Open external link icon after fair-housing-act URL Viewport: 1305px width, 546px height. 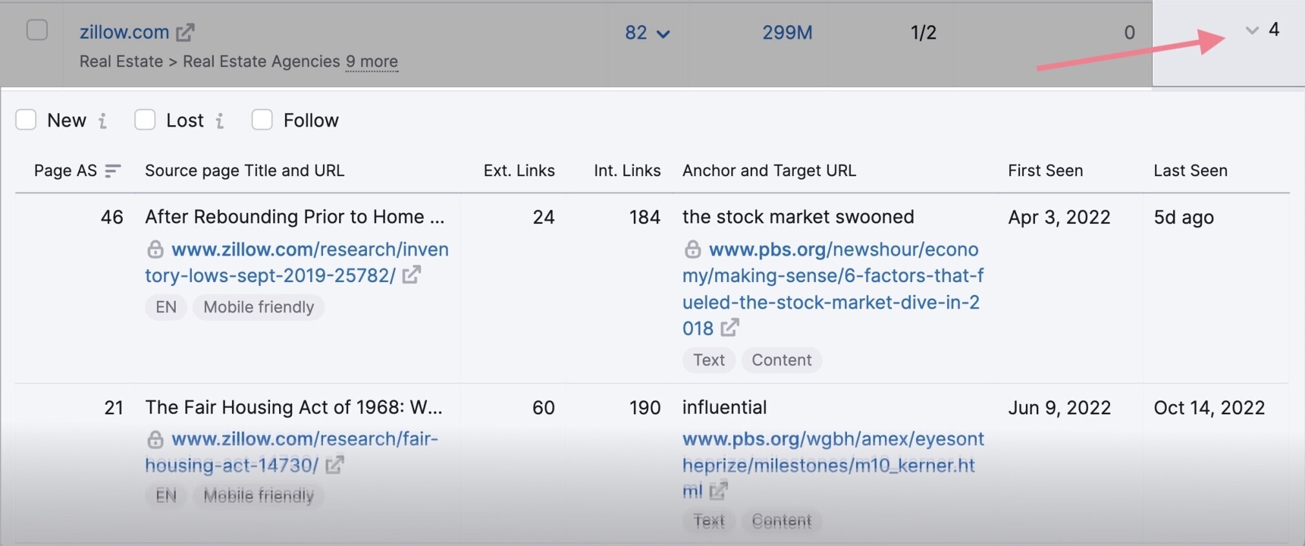pos(335,465)
